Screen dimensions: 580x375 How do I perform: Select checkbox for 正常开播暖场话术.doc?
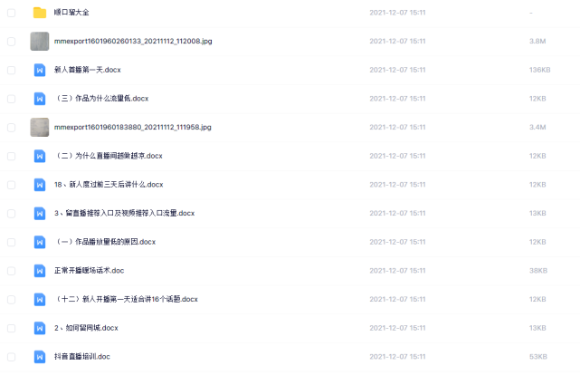[12, 271]
